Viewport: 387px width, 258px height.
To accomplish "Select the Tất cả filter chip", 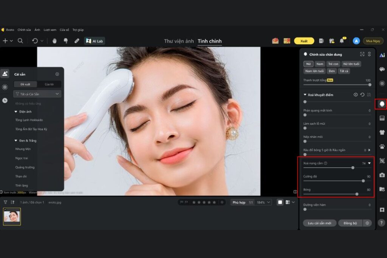I will (344, 71).
